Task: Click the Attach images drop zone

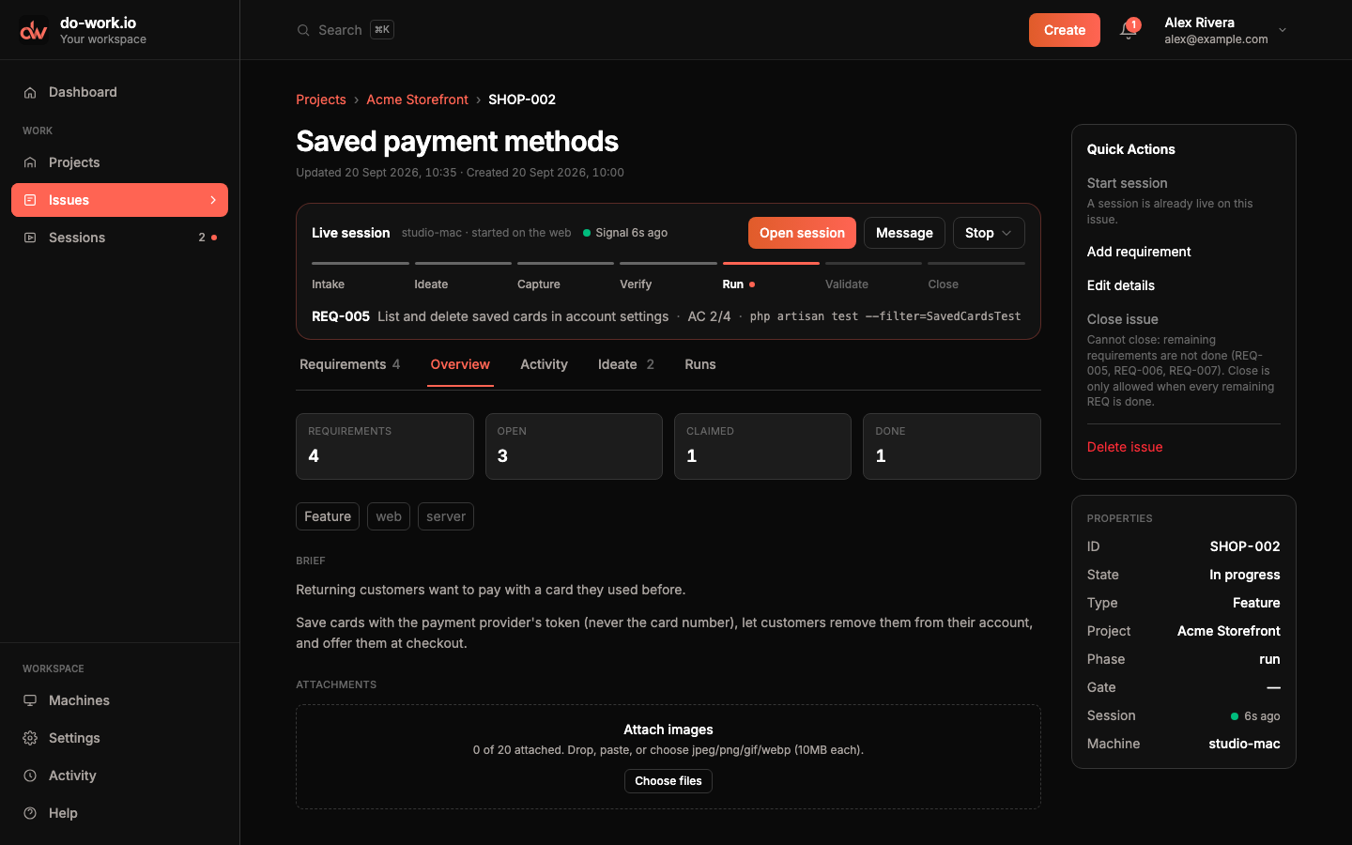Action: 668,757
